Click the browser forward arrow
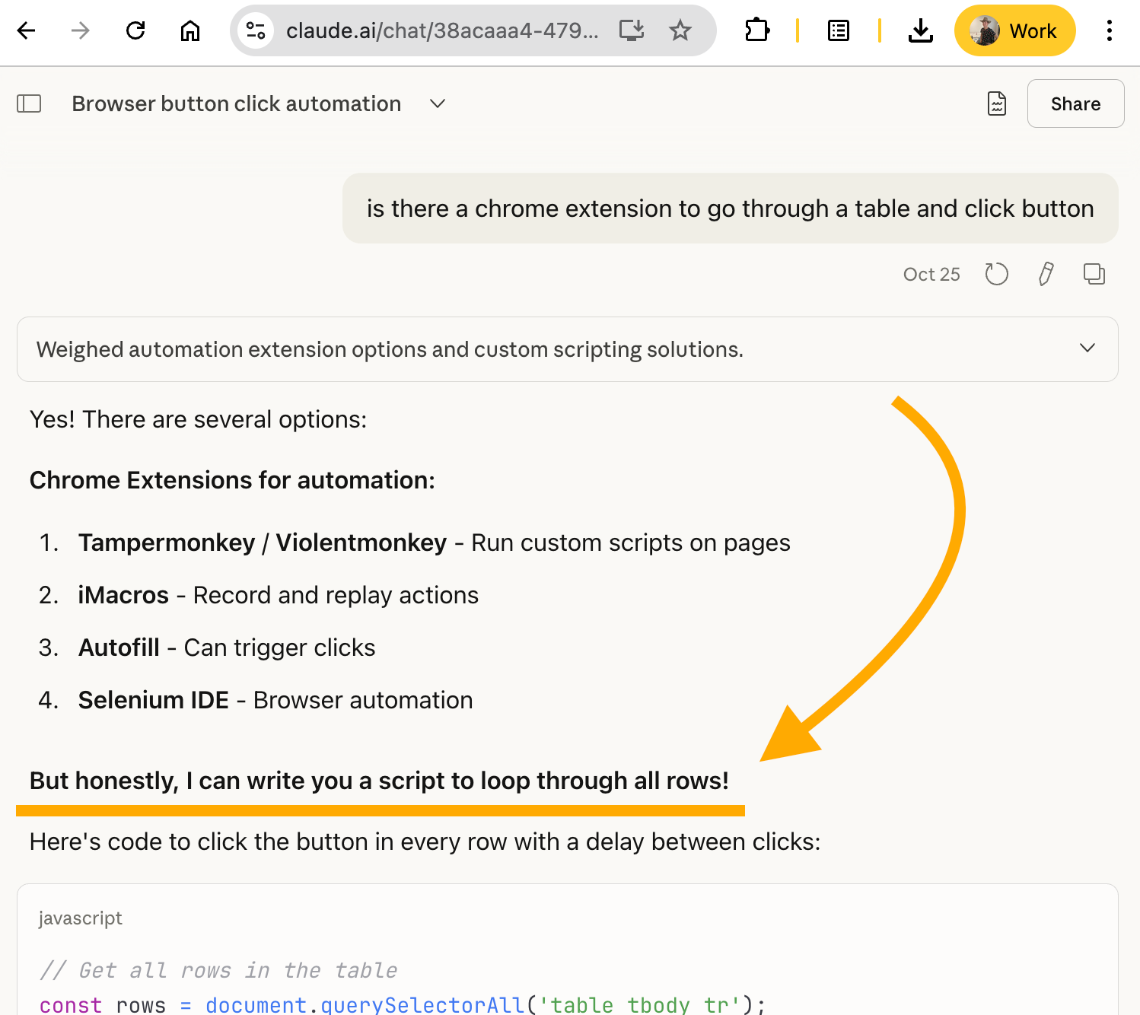 [81, 30]
